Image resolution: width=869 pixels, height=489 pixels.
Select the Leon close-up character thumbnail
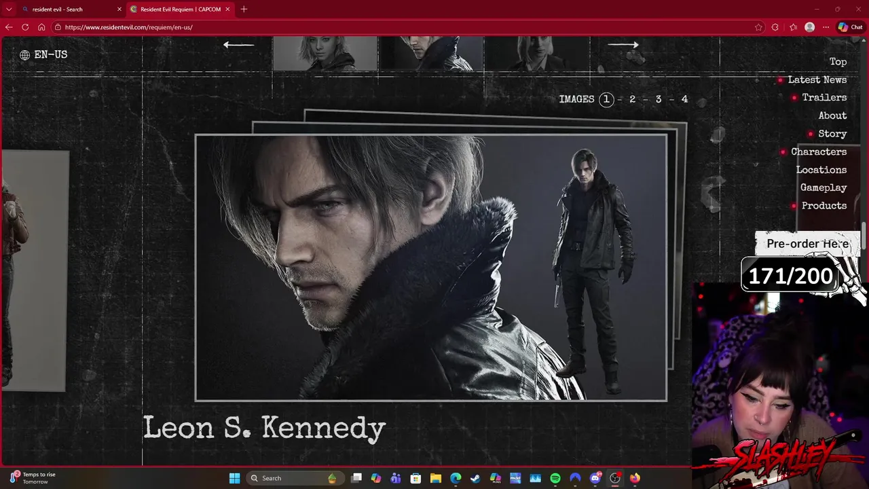(x=431, y=54)
